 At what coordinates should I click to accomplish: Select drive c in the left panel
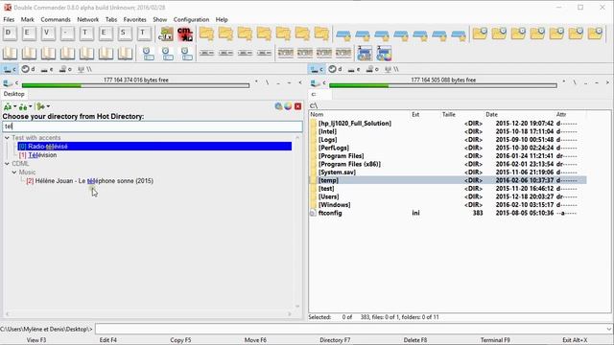(x=10, y=69)
